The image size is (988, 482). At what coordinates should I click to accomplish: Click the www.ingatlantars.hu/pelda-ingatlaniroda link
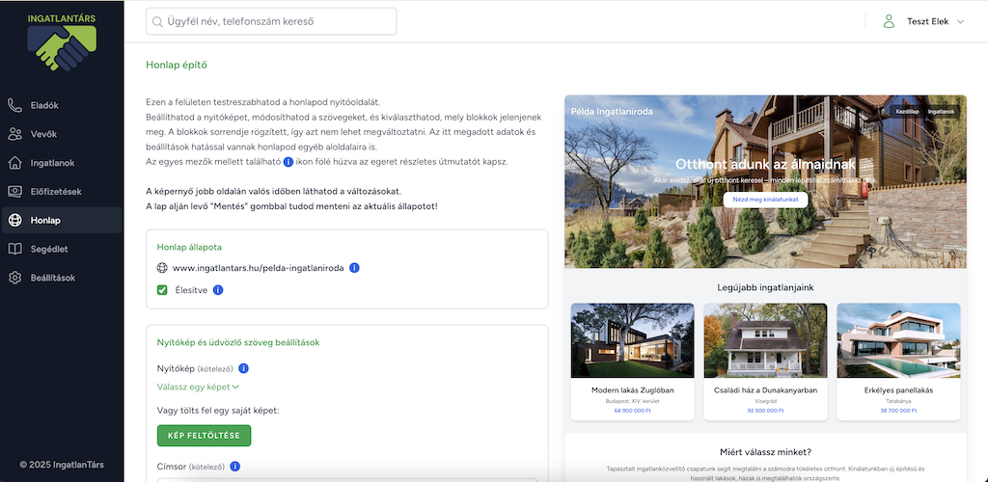(259, 267)
